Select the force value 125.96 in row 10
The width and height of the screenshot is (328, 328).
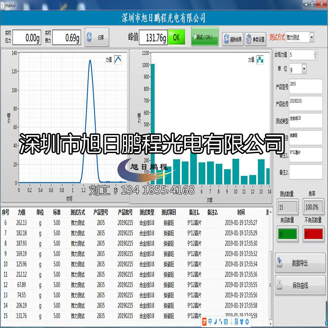[x=21, y=264]
